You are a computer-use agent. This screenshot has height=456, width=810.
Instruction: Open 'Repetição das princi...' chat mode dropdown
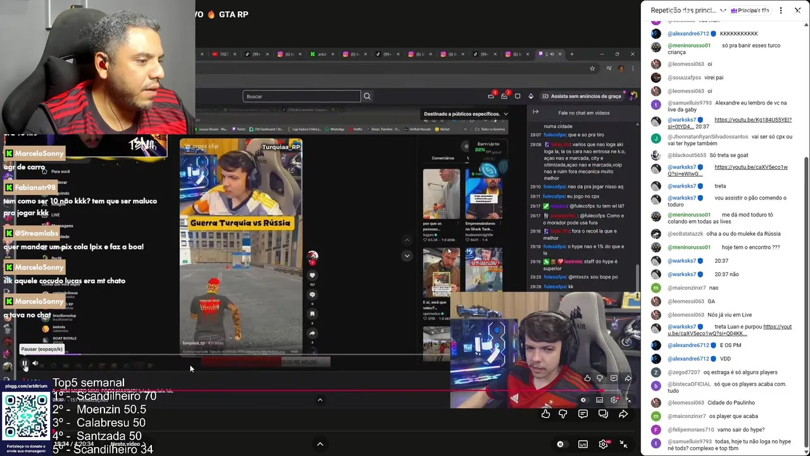tap(688, 10)
